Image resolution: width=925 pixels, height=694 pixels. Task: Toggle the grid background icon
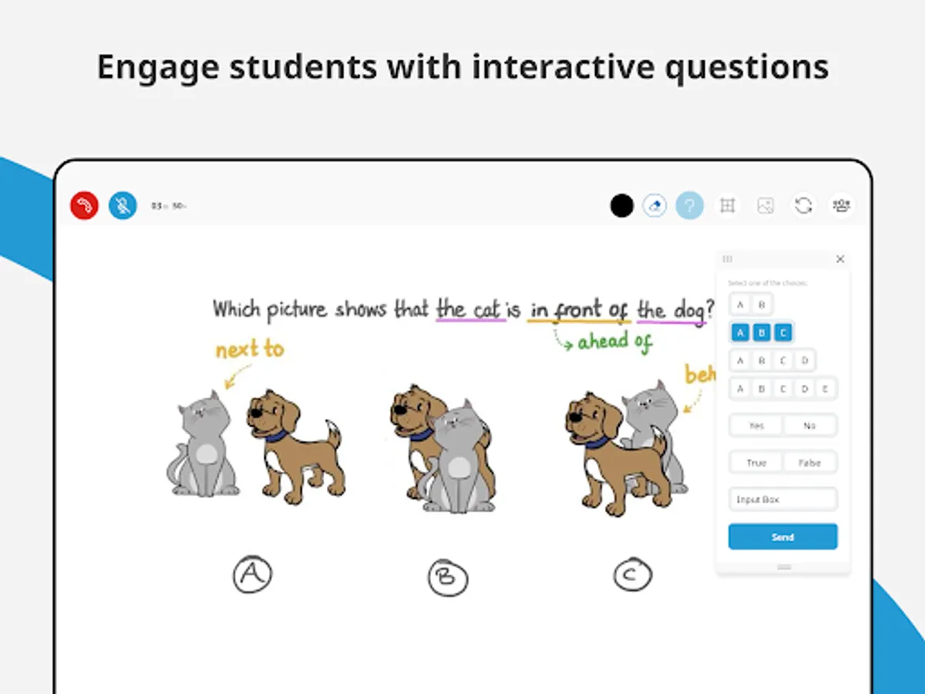[727, 206]
